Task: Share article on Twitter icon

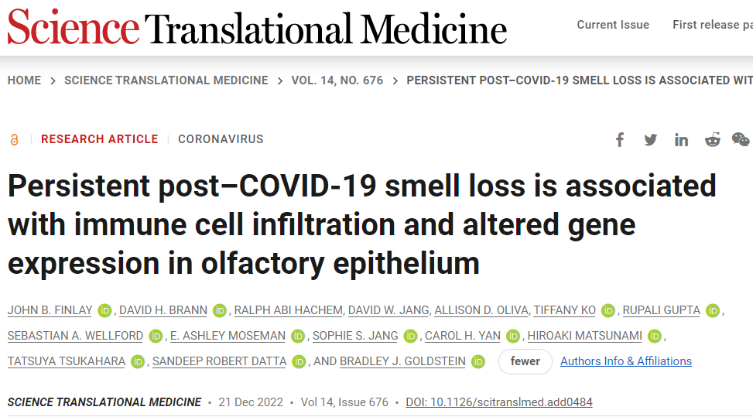Action: click(x=651, y=139)
